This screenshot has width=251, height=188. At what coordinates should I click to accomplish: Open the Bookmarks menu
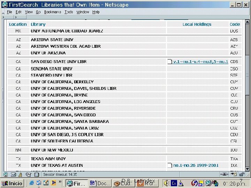[x=53, y=12]
